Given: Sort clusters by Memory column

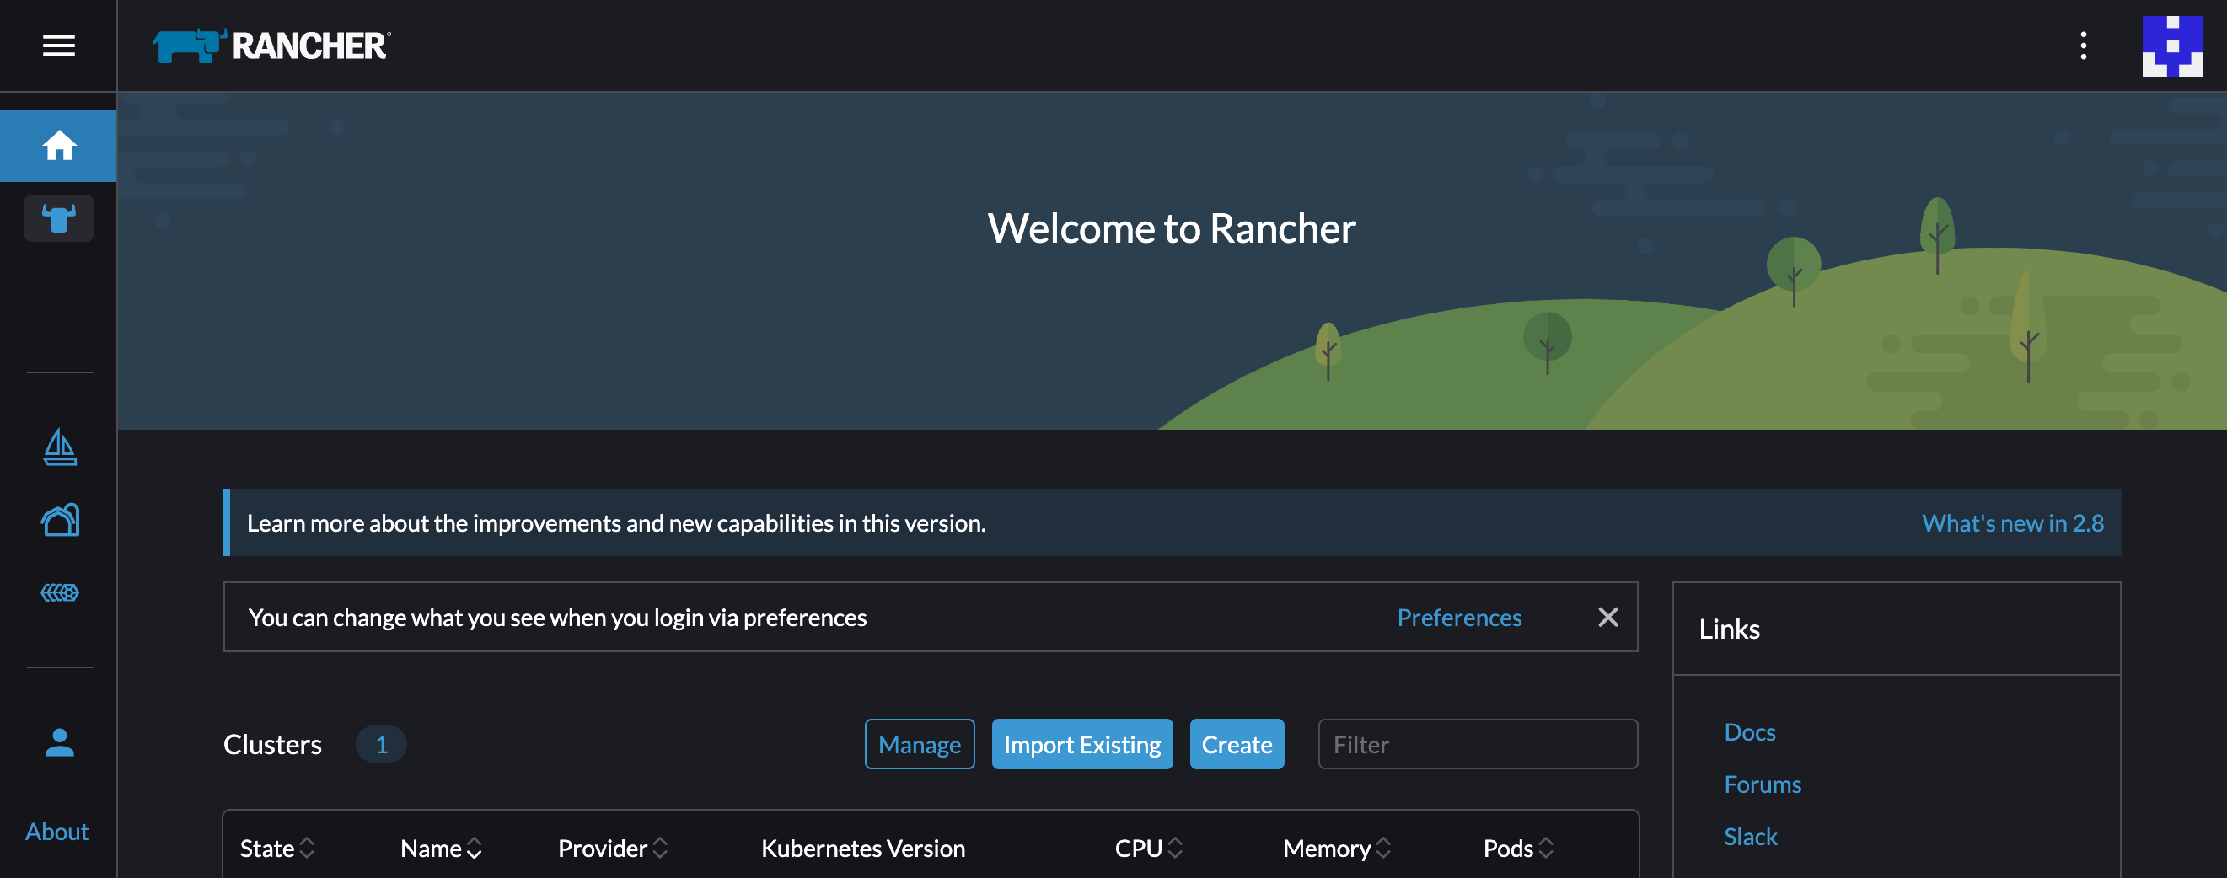Looking at the screenshot, I should tap(1337, 848).
